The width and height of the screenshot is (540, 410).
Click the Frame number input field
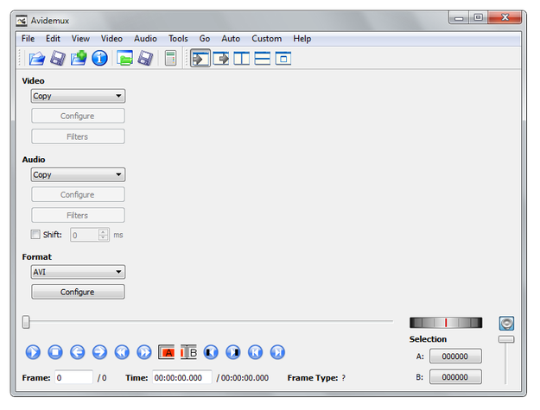[x=73, y=378]
